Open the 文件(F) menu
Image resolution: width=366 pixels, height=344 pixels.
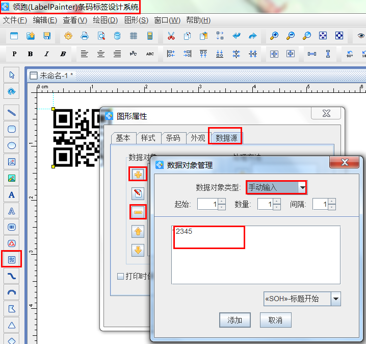[15, 20]
